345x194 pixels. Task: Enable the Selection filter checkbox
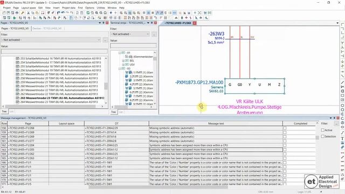pyautogui.click(x=322, y=136)
